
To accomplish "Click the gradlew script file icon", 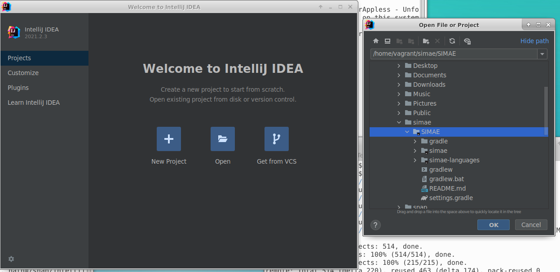I will pyautogui.click(x=424, y=169).
